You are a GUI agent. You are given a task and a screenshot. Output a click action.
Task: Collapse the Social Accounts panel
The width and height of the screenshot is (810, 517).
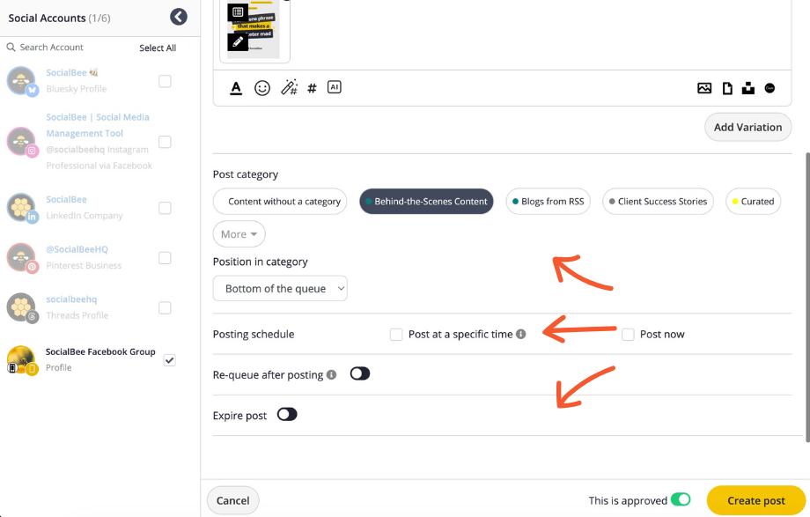pos(179,17)
